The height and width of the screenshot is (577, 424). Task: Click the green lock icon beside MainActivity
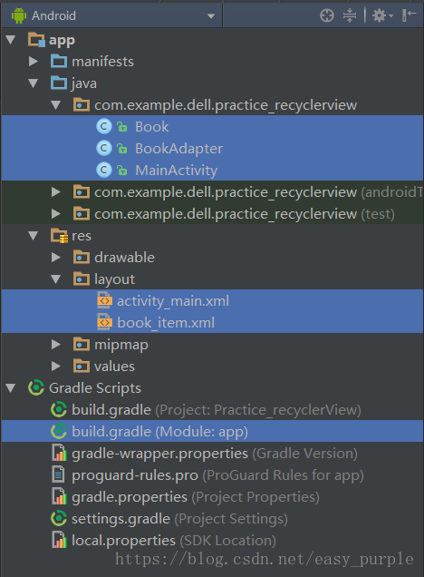point(122,171)
